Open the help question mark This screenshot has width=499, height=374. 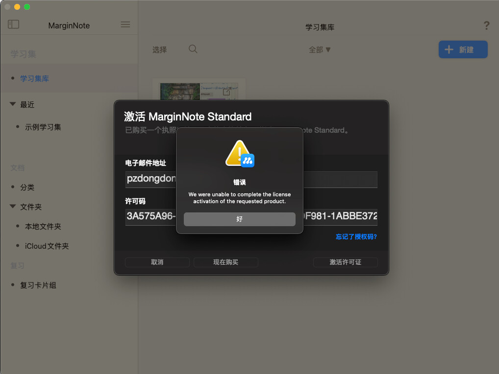click(486, 25)
